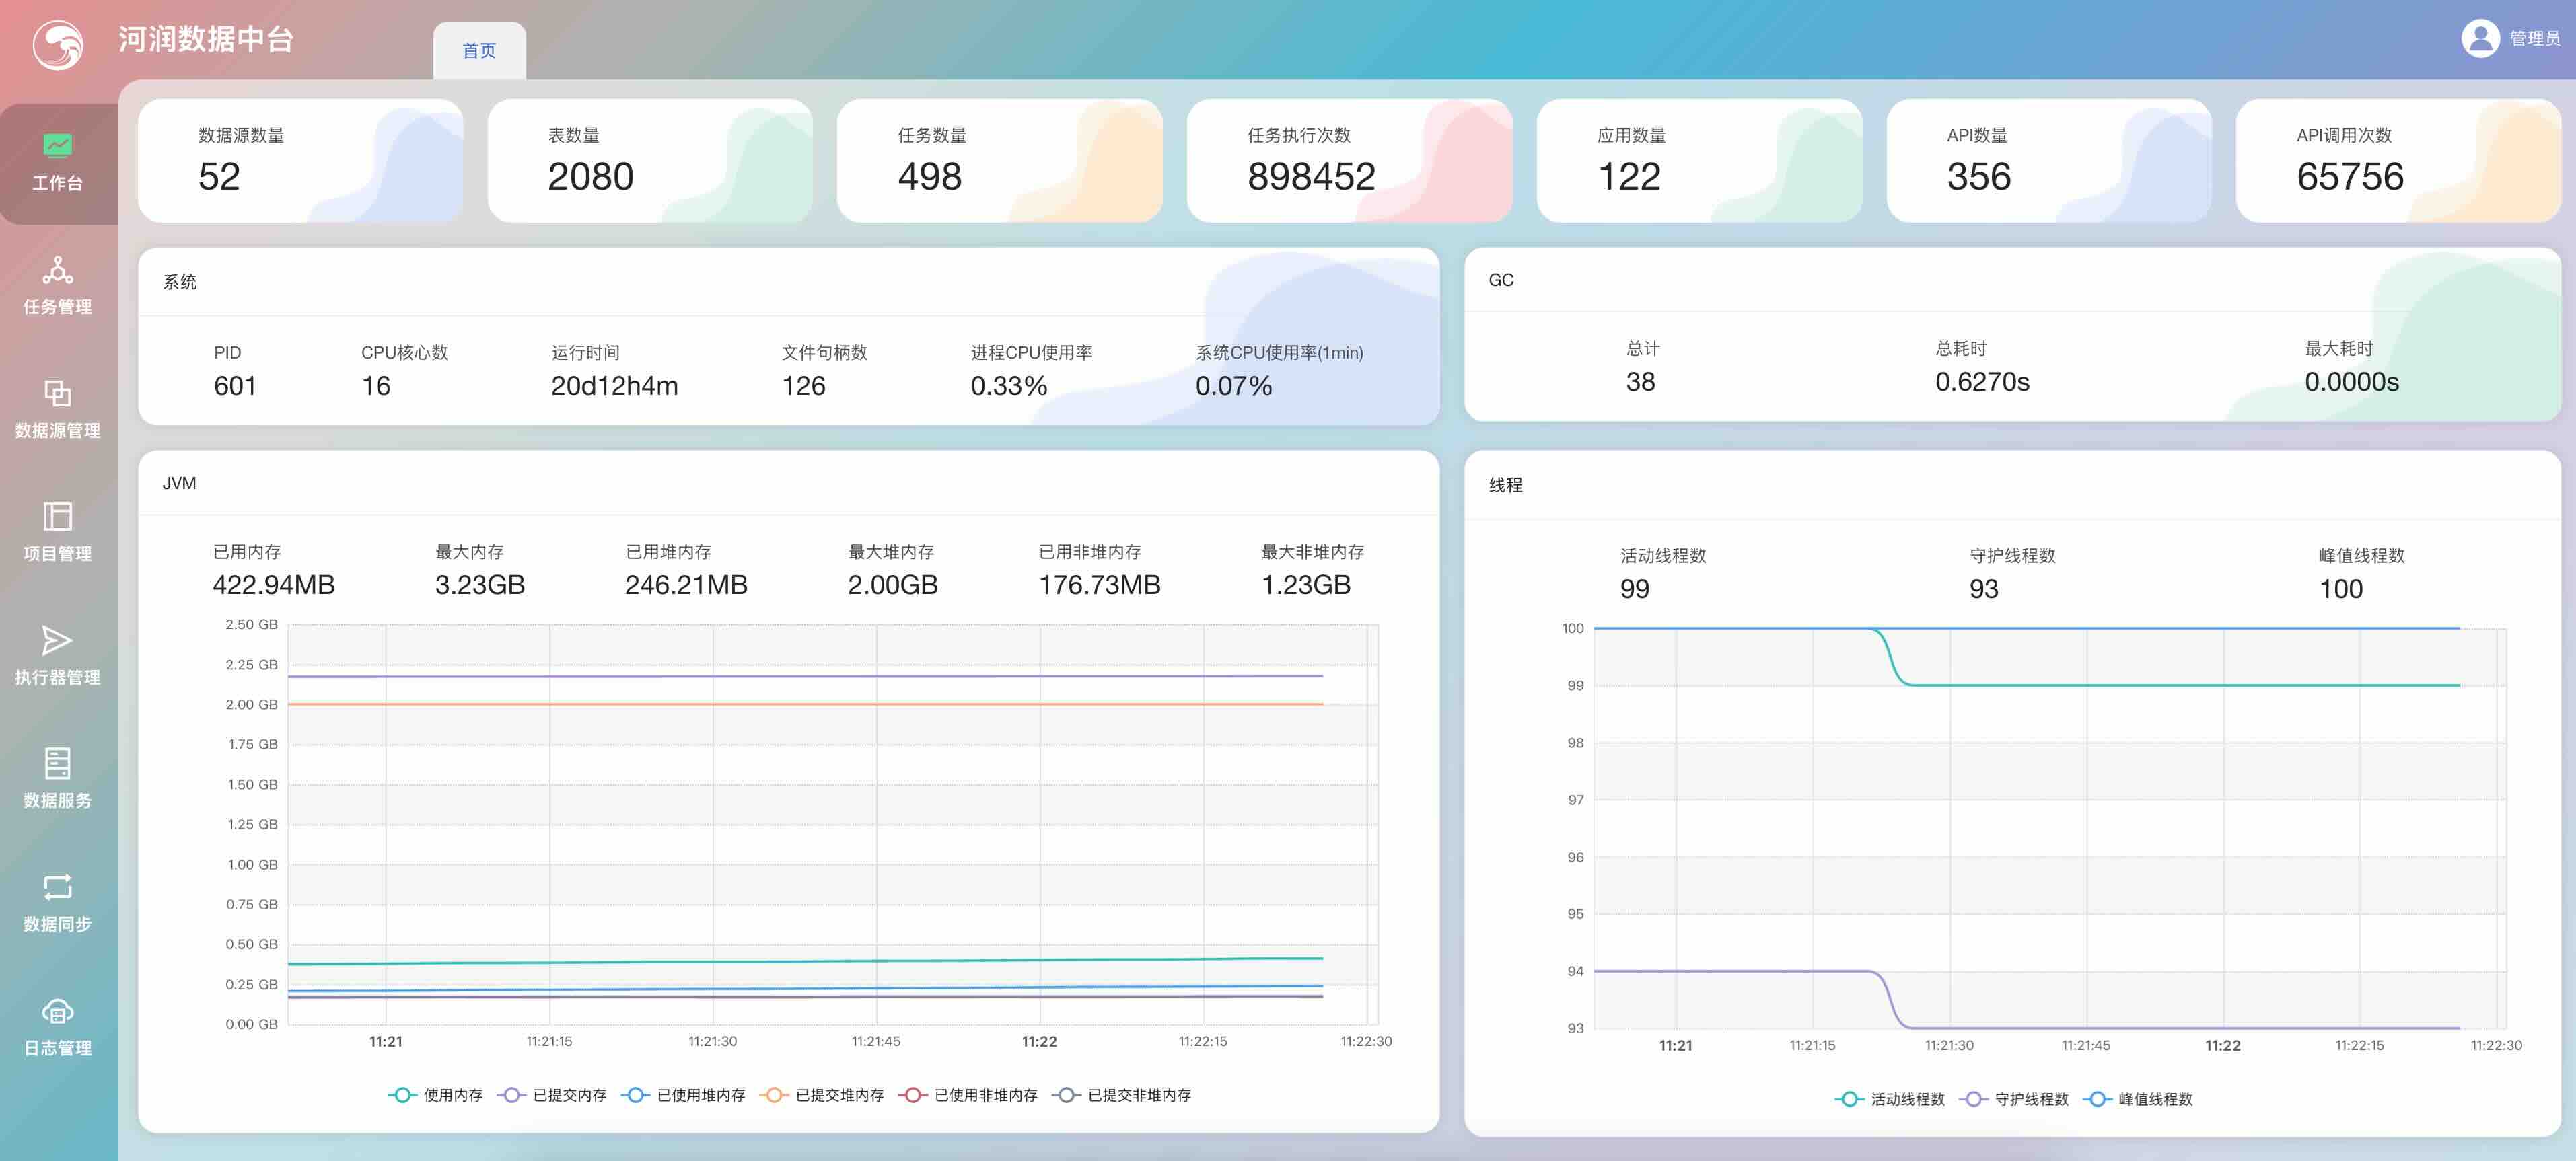Open 日志管理 sidebar icon

click(x=57, y=1011)
